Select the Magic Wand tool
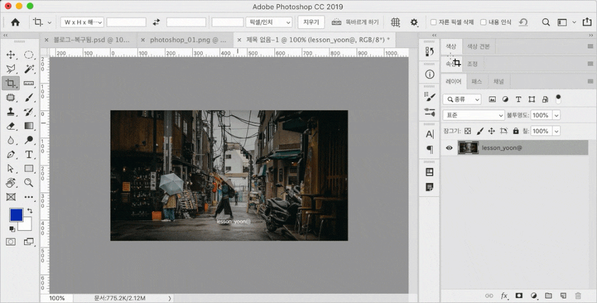Image resolution: width=597 pixels, height=303 pixels. point(28,69)
